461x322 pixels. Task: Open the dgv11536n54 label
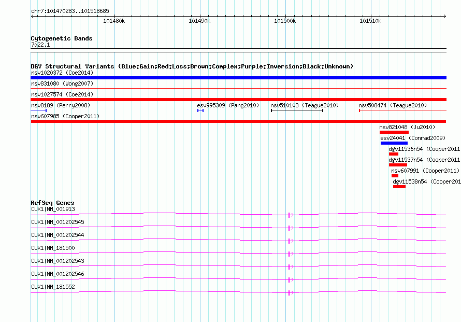pyautogui.click(x=424, y=149)
